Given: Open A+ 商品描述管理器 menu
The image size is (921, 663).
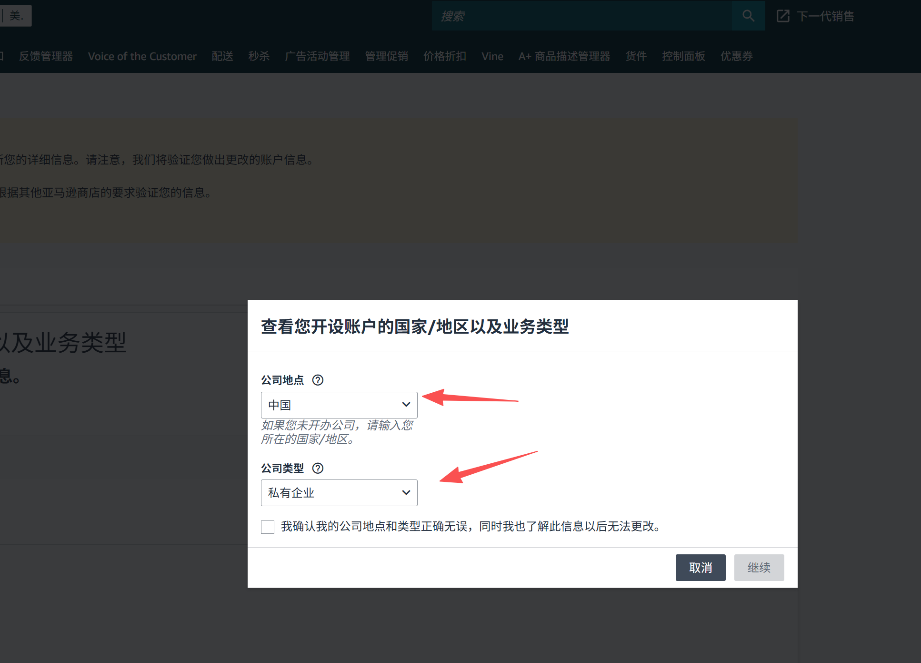Looking at the screenshot, I should tap(564, 56).
